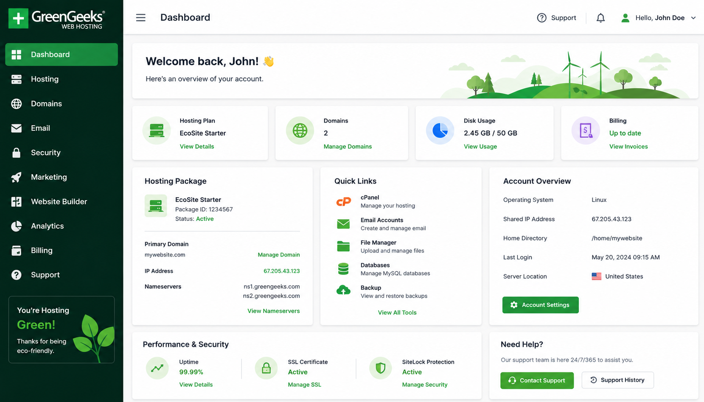This screenshot has width=704, height=402.
Task: Click the mywebsite.com primary domain text
Action: 165,255
